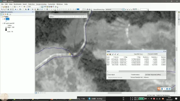Image resolution: width=180 pixels, height=101 pixels.
Task: Go back to previous extent blue arrow
Action: [x=16, y=10]
